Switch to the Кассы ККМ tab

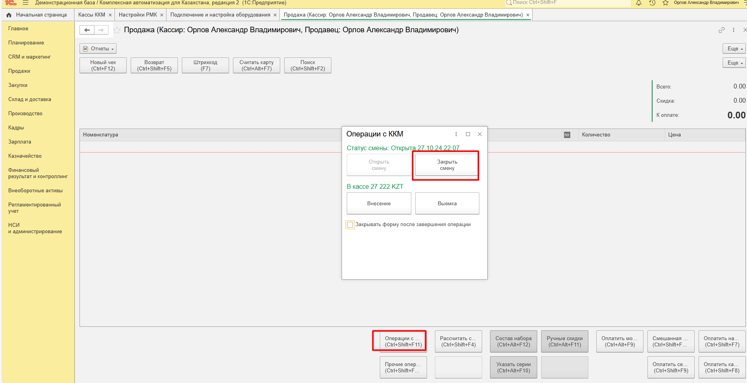coord(91,15)
